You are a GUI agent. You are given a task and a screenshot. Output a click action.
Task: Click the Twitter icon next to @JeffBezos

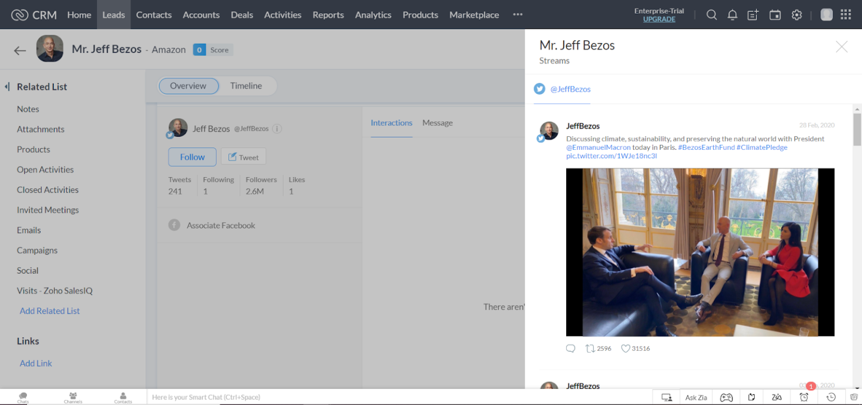click(539, 89)
